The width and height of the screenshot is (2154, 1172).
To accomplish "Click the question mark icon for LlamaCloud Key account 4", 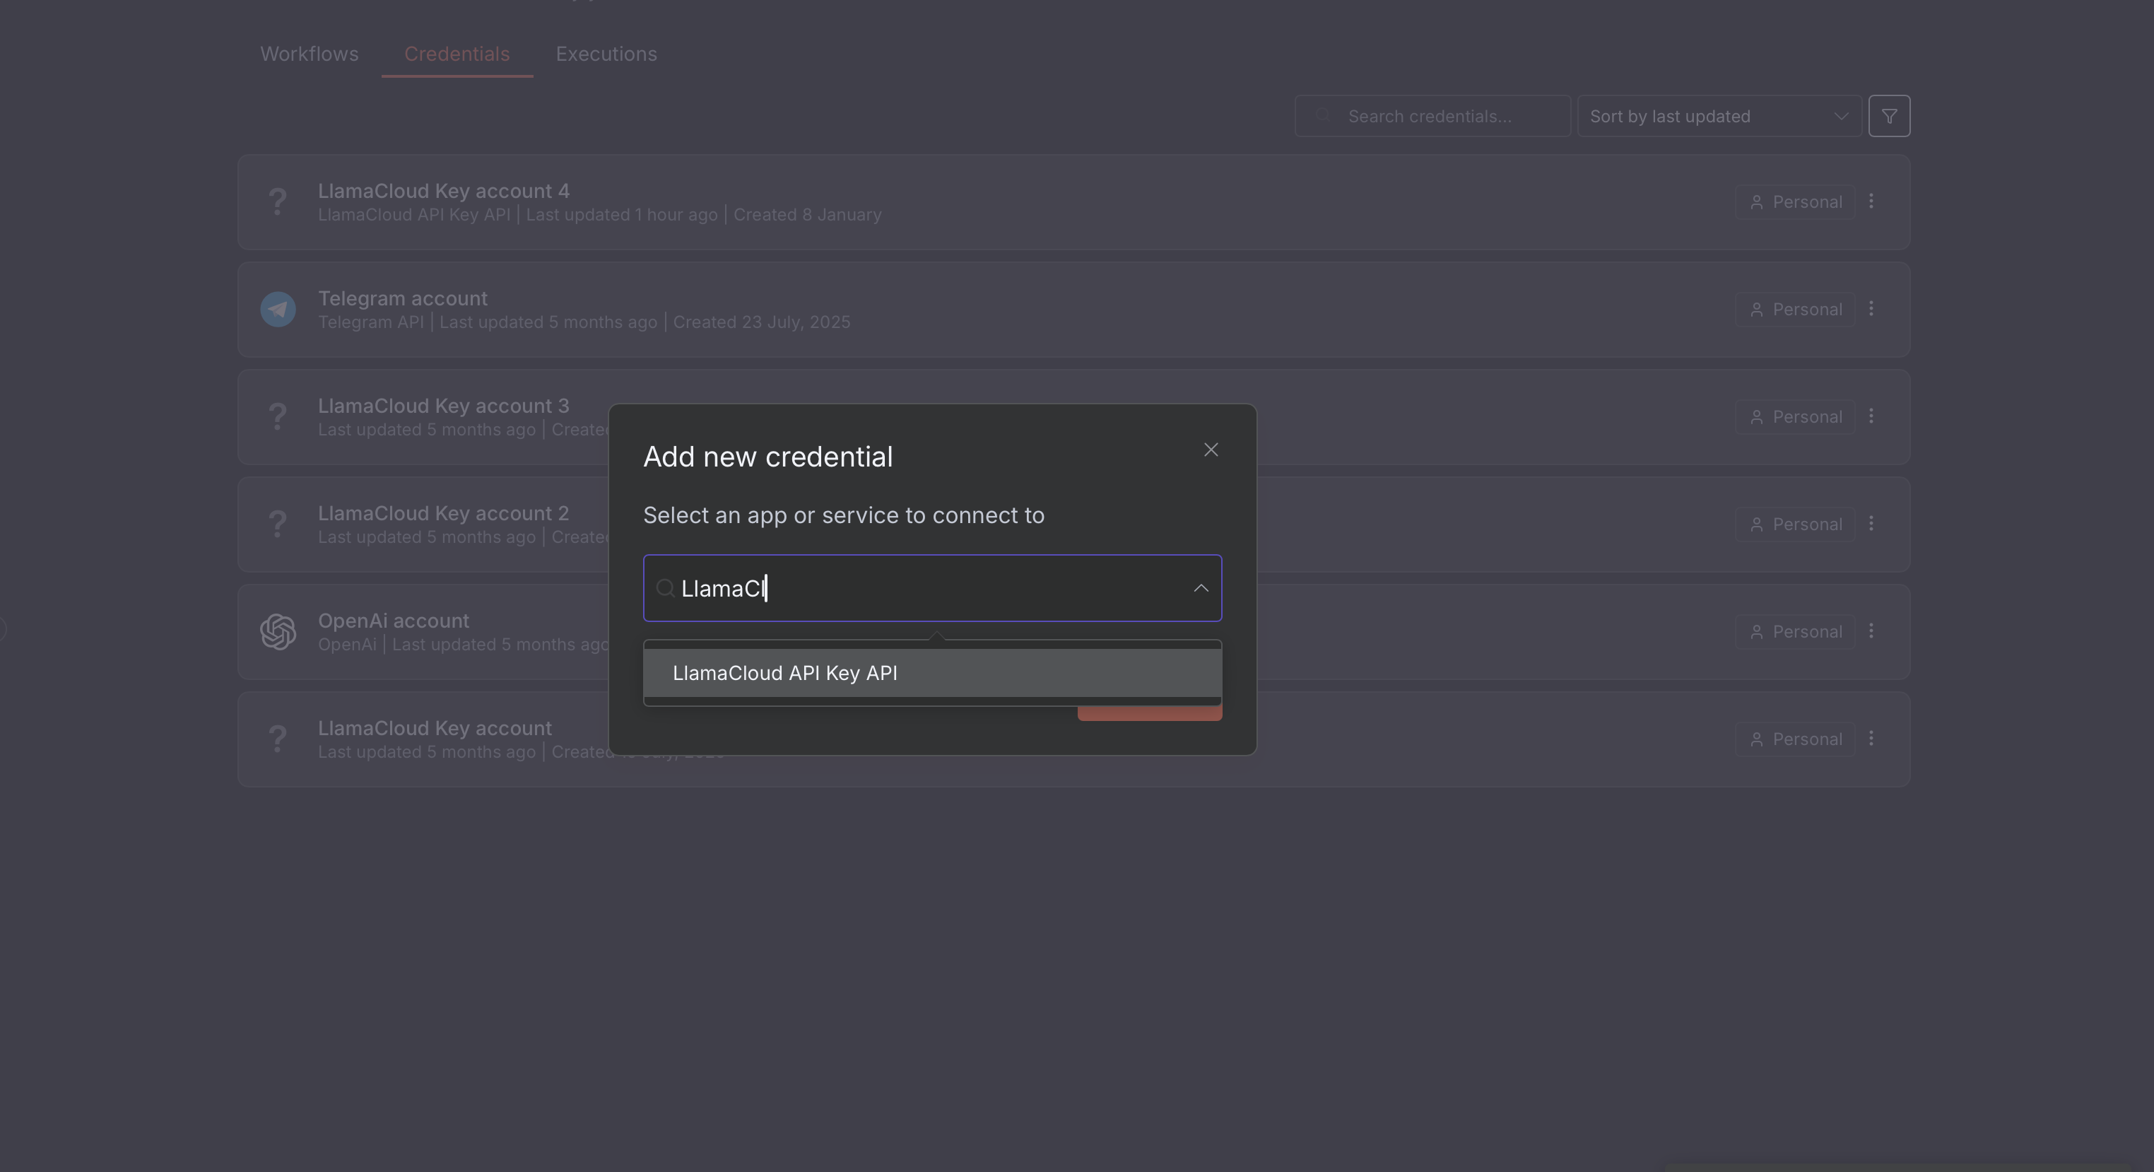I will (x=278, y=201).
